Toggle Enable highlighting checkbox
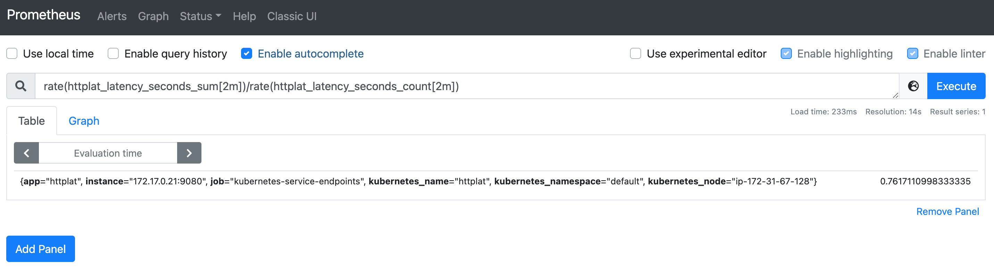 [x=786, y=53]
